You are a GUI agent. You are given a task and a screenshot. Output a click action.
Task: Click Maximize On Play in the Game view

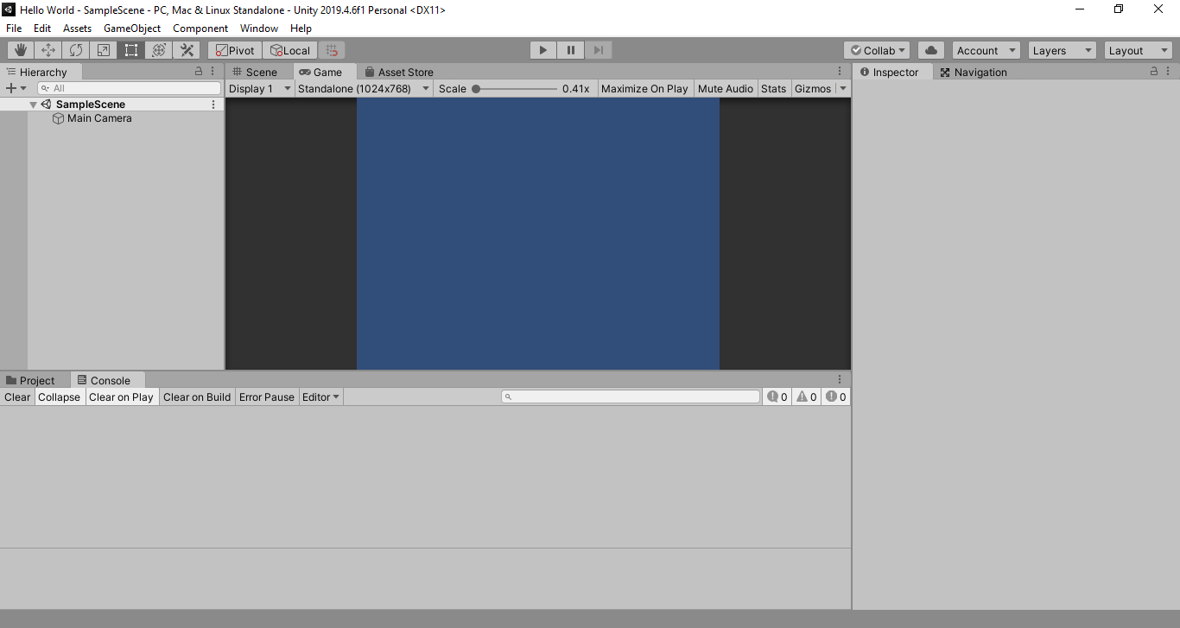click(x=644, y=87)
